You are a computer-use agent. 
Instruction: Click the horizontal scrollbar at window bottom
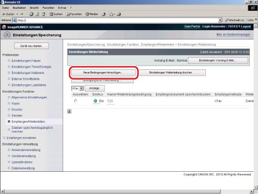(x=112, y=191)
